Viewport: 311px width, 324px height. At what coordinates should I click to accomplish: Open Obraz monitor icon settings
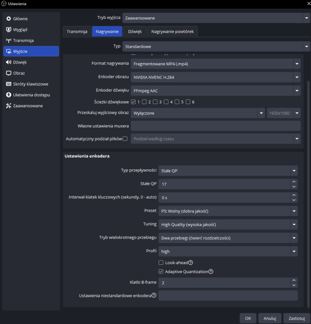pyautogui.click(x=9, y=73)
